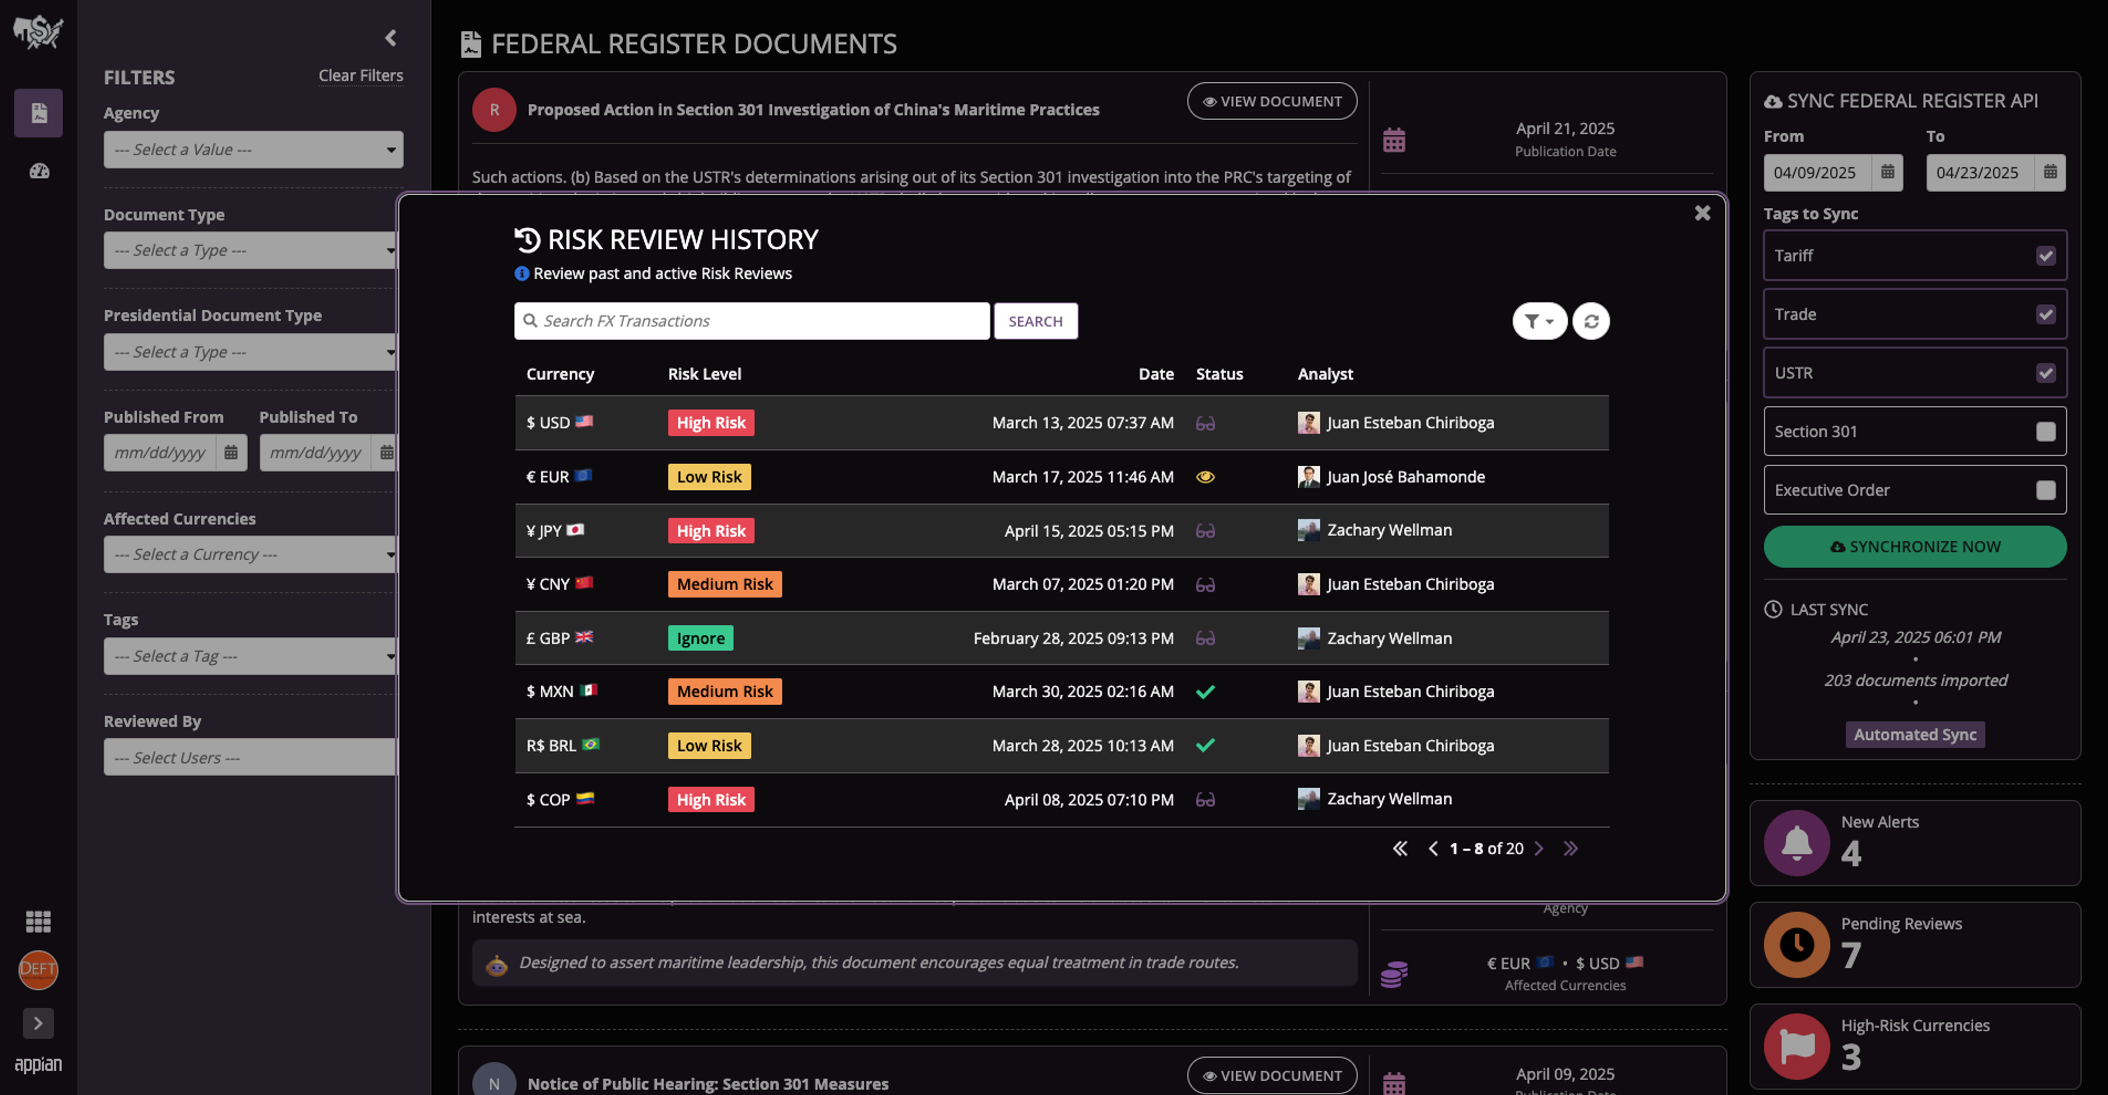
Task: Click the refresh icon button
Action: tap(1591, 320)
